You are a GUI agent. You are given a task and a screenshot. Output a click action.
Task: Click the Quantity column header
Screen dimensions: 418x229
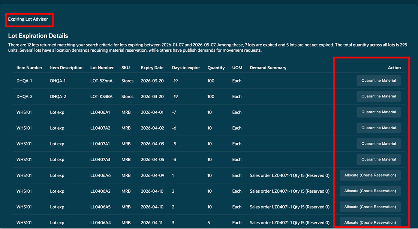point(216,68)
